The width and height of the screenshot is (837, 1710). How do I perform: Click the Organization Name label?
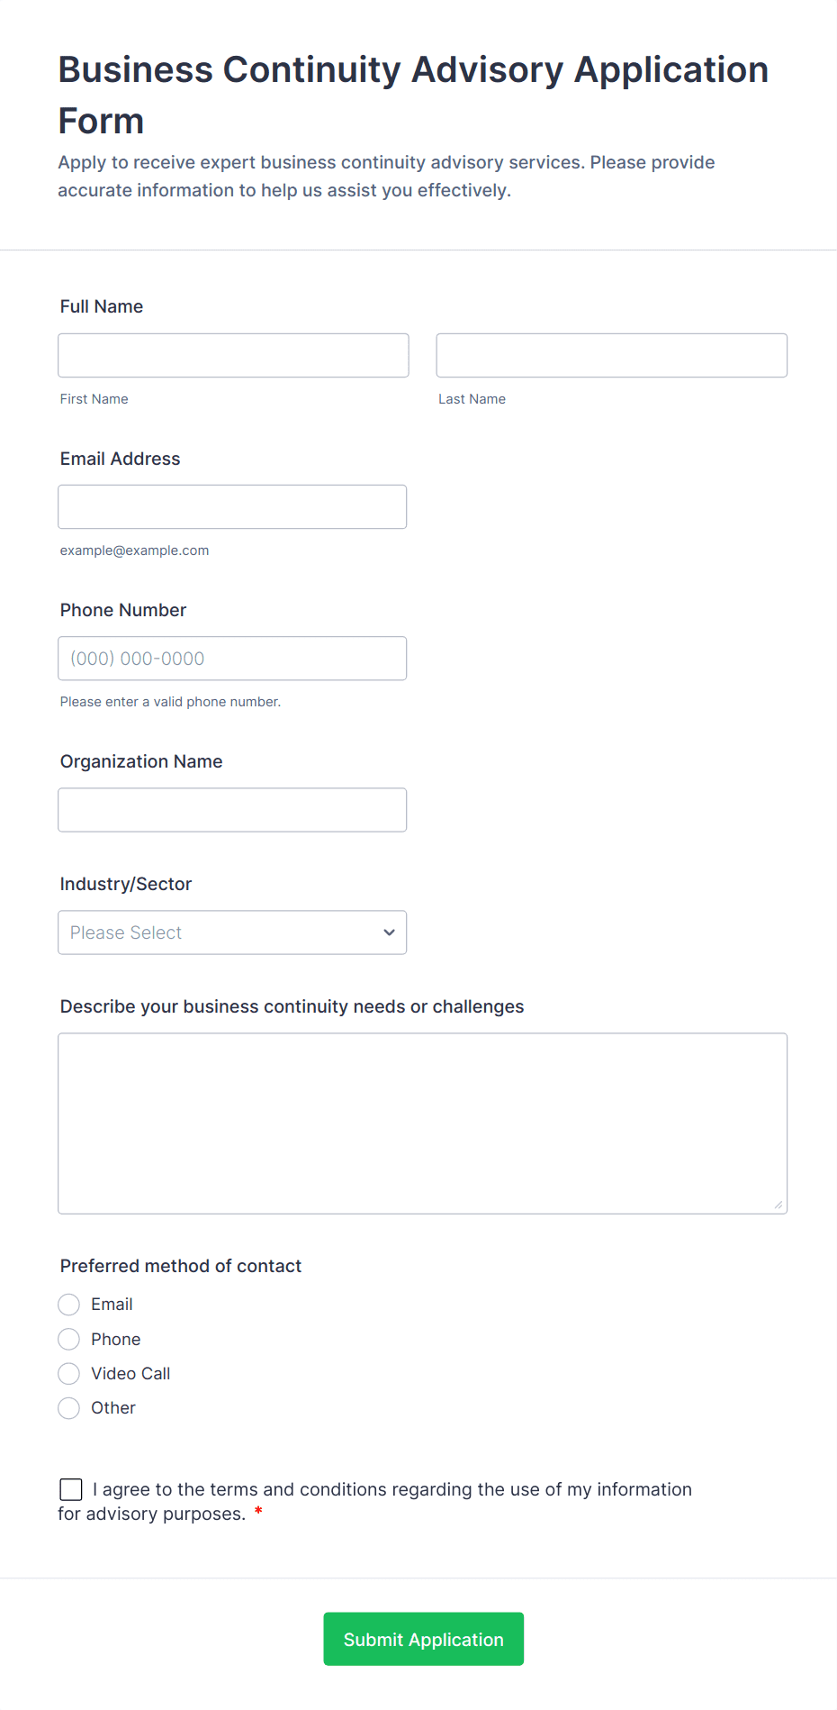(141, 761)
